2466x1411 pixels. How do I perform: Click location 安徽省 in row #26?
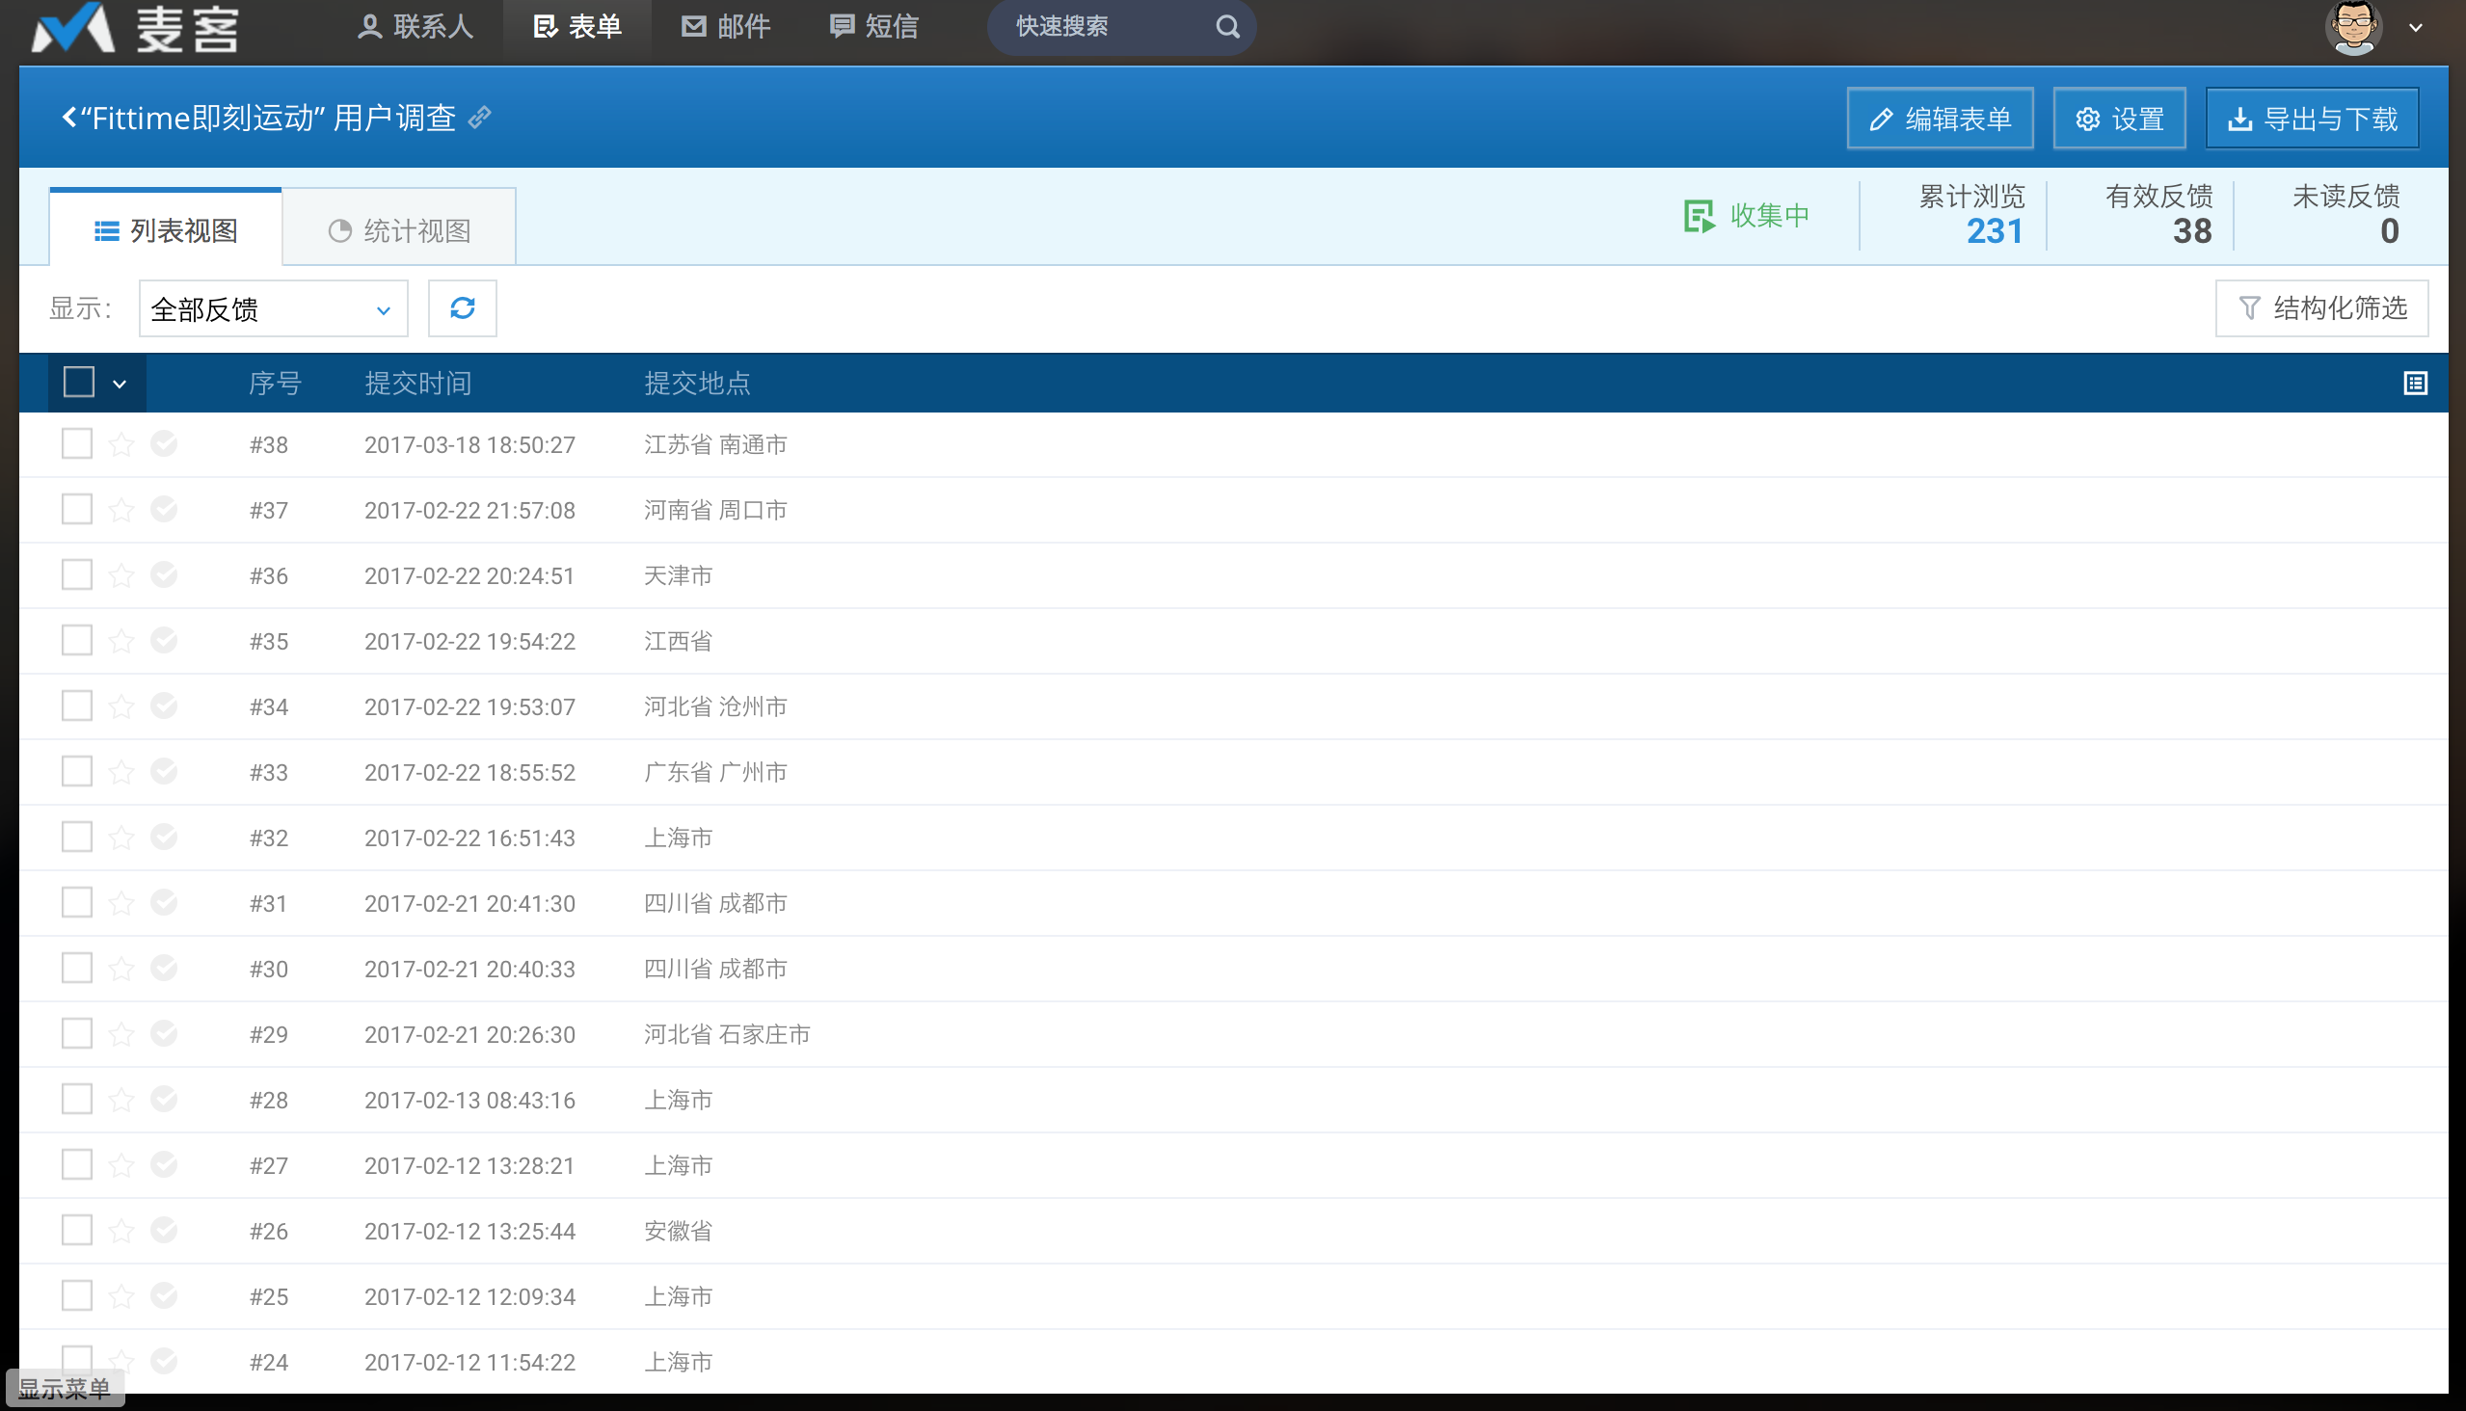click(x=679, y=1231)
